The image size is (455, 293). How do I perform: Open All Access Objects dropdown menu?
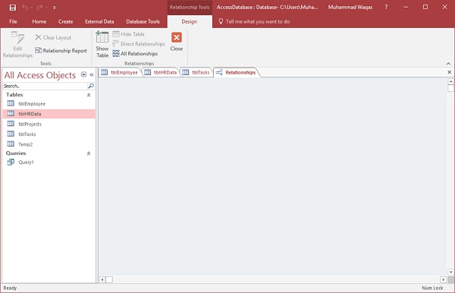(x=83, y=74)
